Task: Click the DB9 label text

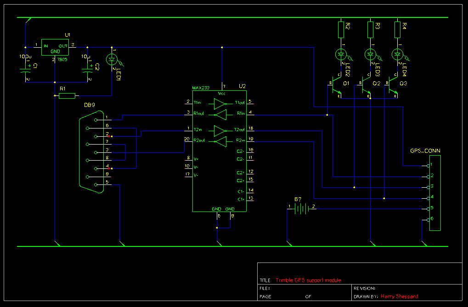Action: tap(90, 105)
